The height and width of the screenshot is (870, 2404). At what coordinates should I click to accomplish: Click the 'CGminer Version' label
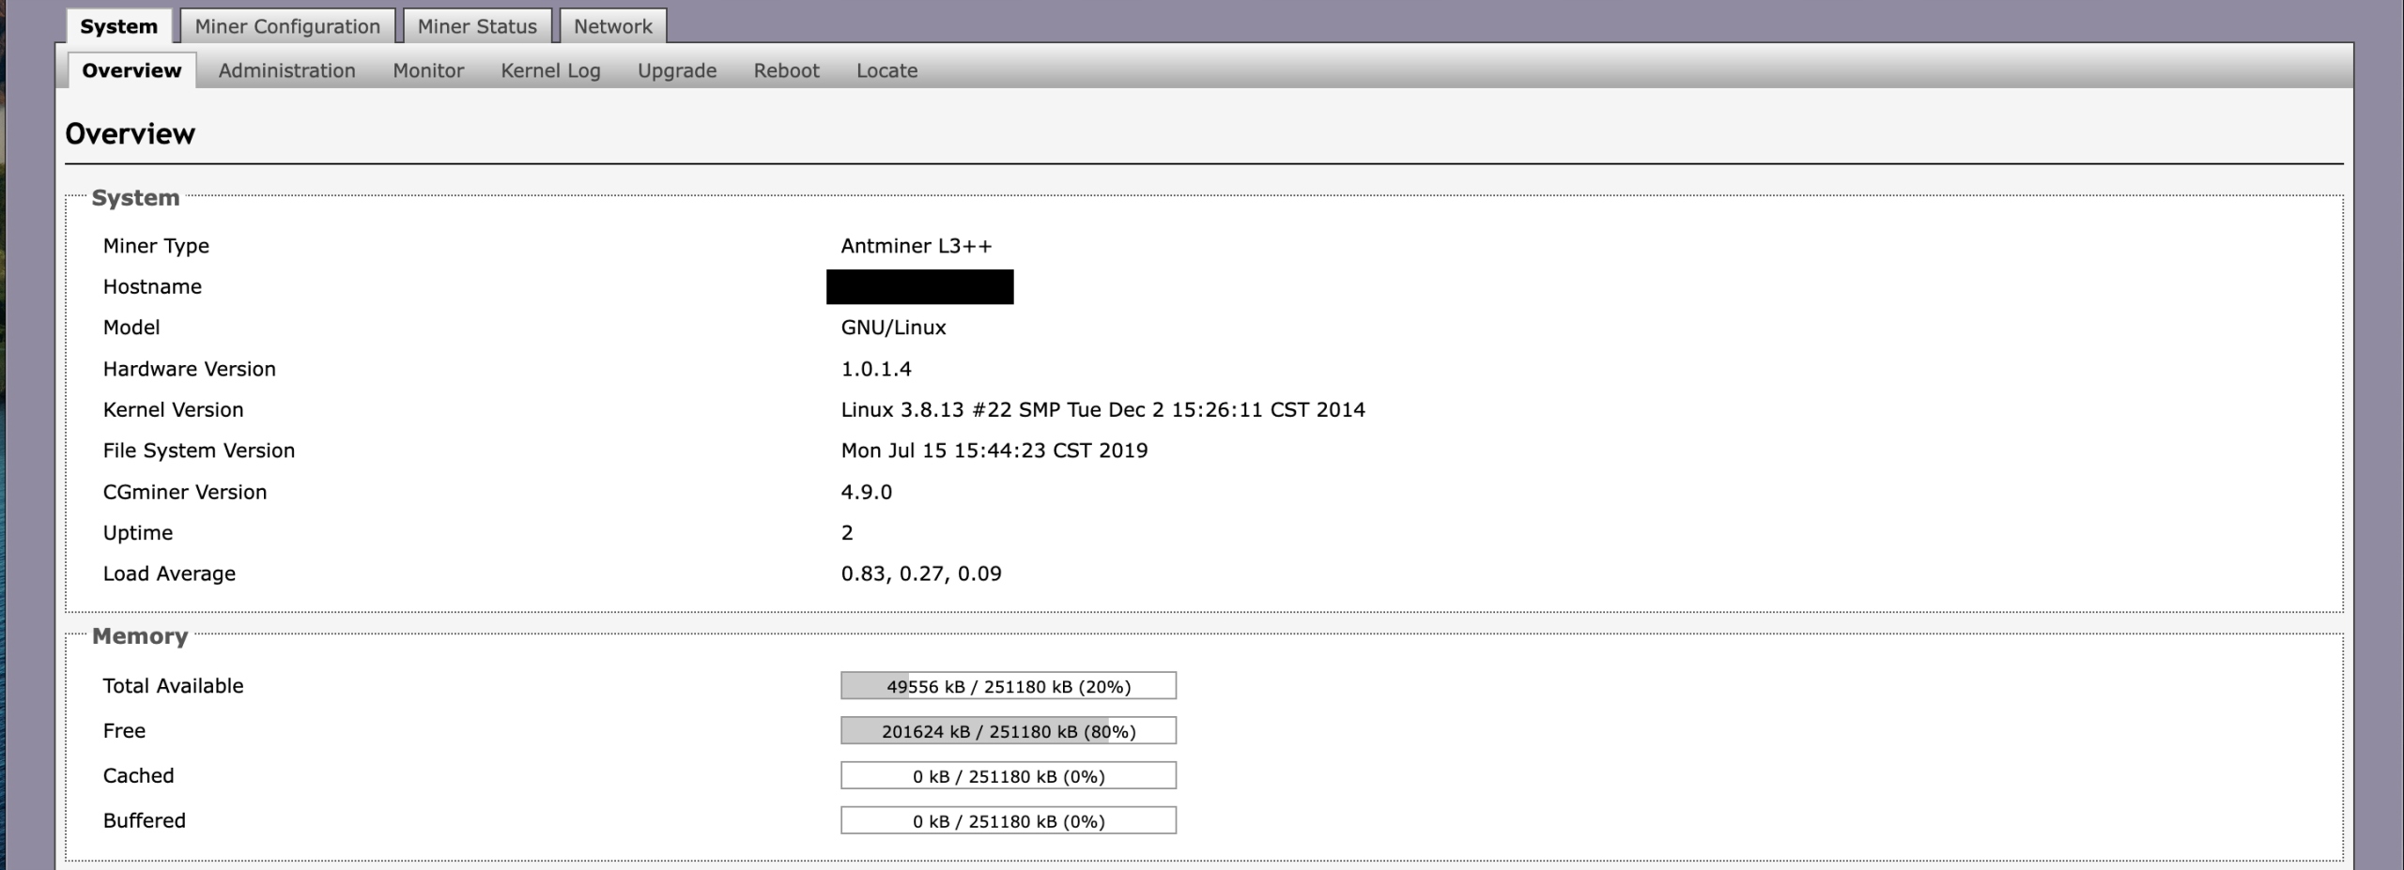click(185, 492)
